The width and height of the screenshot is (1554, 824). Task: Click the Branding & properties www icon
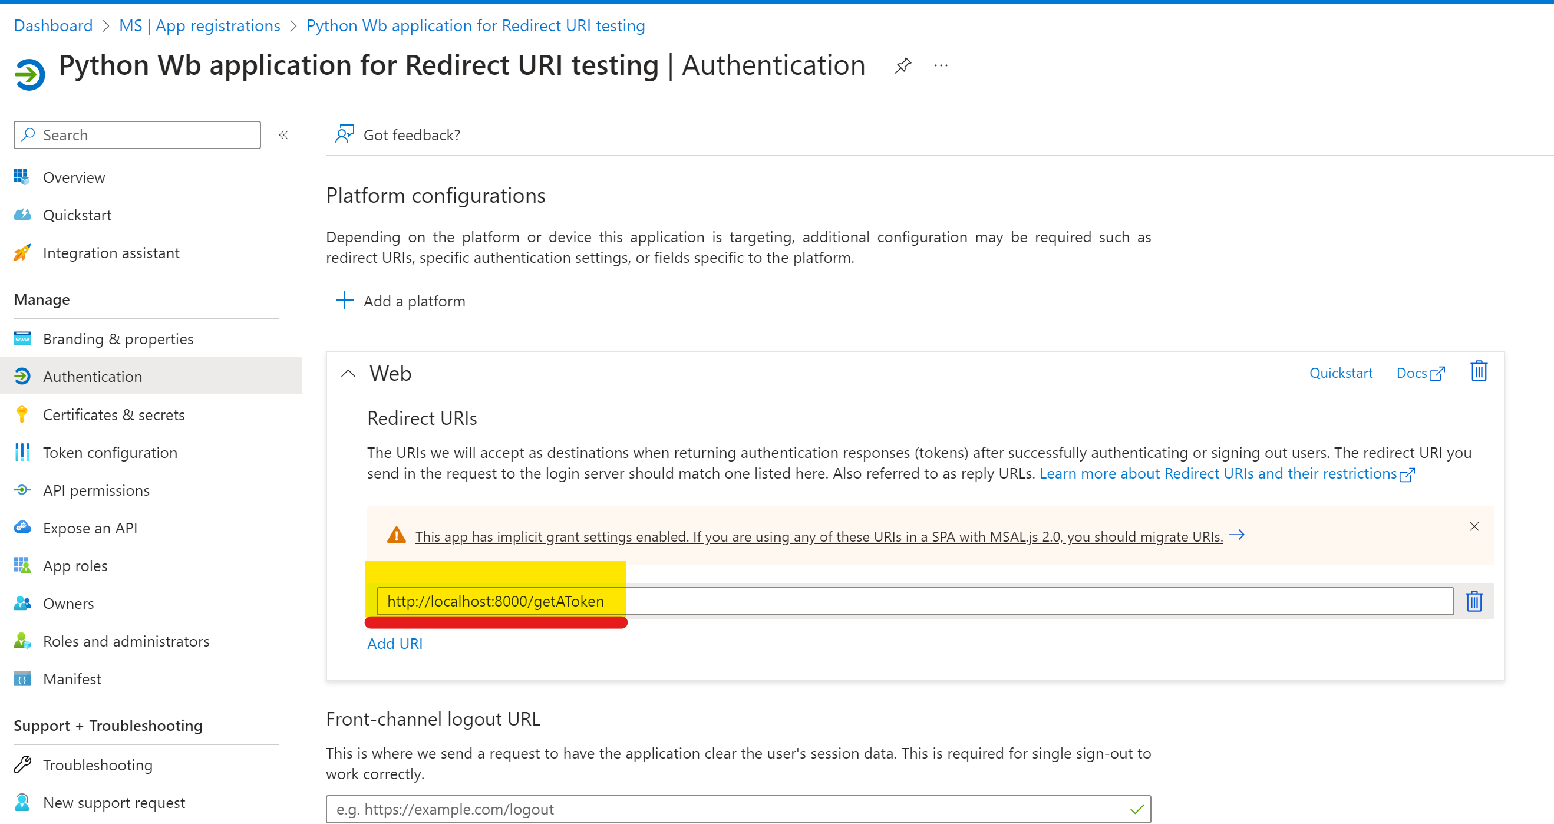[22, 338]
